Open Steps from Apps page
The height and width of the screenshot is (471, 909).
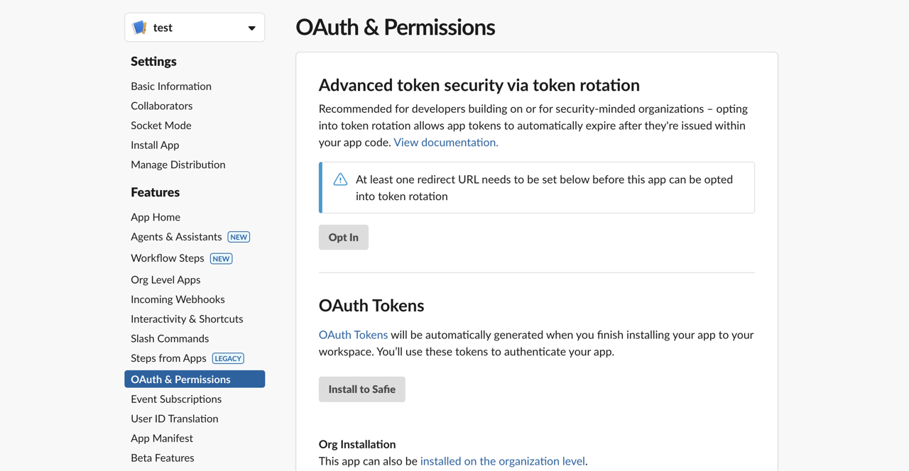coord(168,358)
